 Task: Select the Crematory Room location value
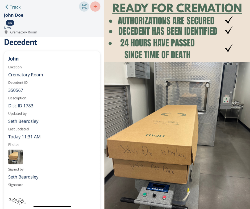click(x=26, y=75)
